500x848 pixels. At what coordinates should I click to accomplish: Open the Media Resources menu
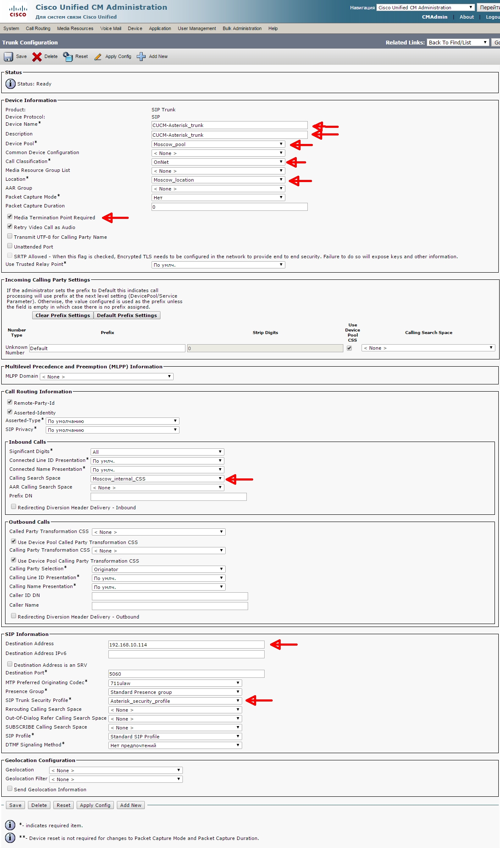tap(75, 28)
